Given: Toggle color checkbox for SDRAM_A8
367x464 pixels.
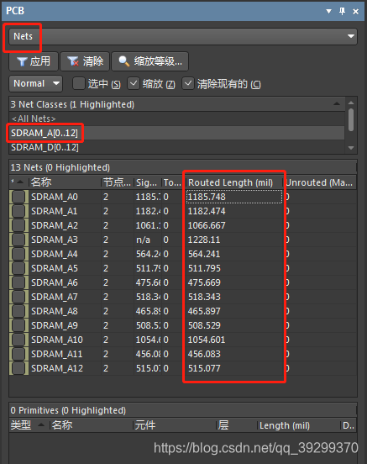Looking at the screenshot, I should click(18, 311).
